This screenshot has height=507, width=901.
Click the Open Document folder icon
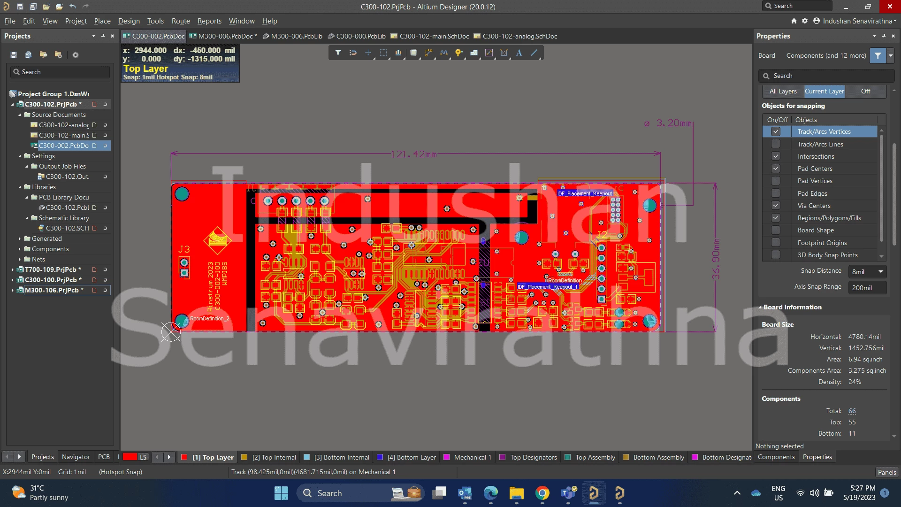click(x=46, y=7)
